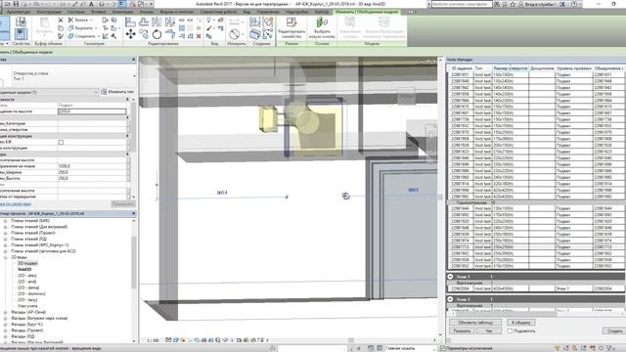Open the Void3D view in Project Browser
This screenshot has width=626, height=352.
tap(24, 270)
